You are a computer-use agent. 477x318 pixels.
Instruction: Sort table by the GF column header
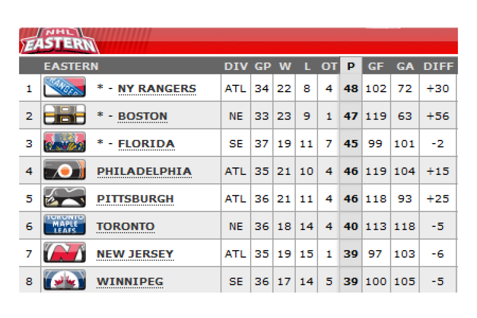(x=376, y=66)
